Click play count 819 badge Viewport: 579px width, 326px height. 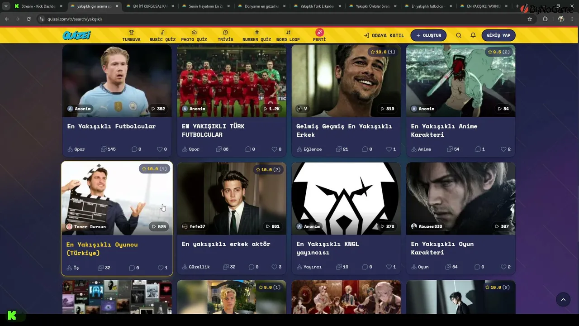coord(387,109)
